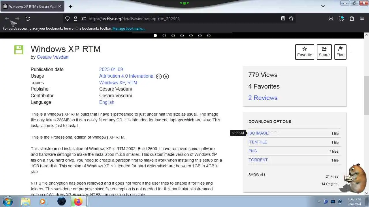Click the 14 Original text
369x207 pixels.
click(x=330, y=184)
